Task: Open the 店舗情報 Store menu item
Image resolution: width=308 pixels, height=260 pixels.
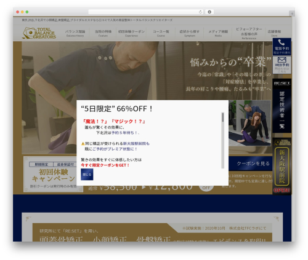Action: click(x=274, y=33)
